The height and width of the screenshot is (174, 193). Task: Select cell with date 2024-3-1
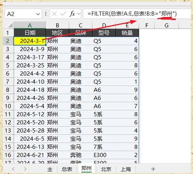click(30, 41)
